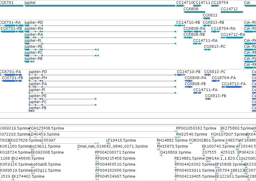Choose the Jupiter-PH protein label
Screen dimensions: 256x181
coord(38,78)
